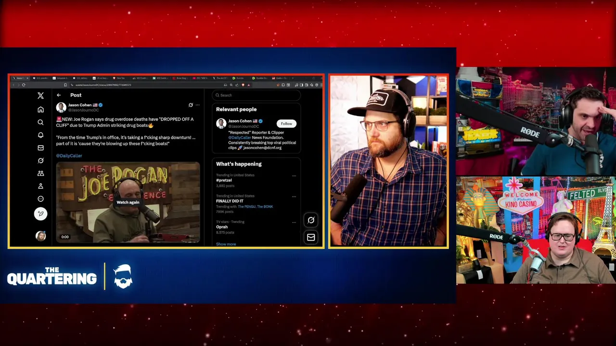The width and height of the screenshot is (616, 346).
Task: Open more options for the #pretzel trend
Action: [x=294, y=176]
